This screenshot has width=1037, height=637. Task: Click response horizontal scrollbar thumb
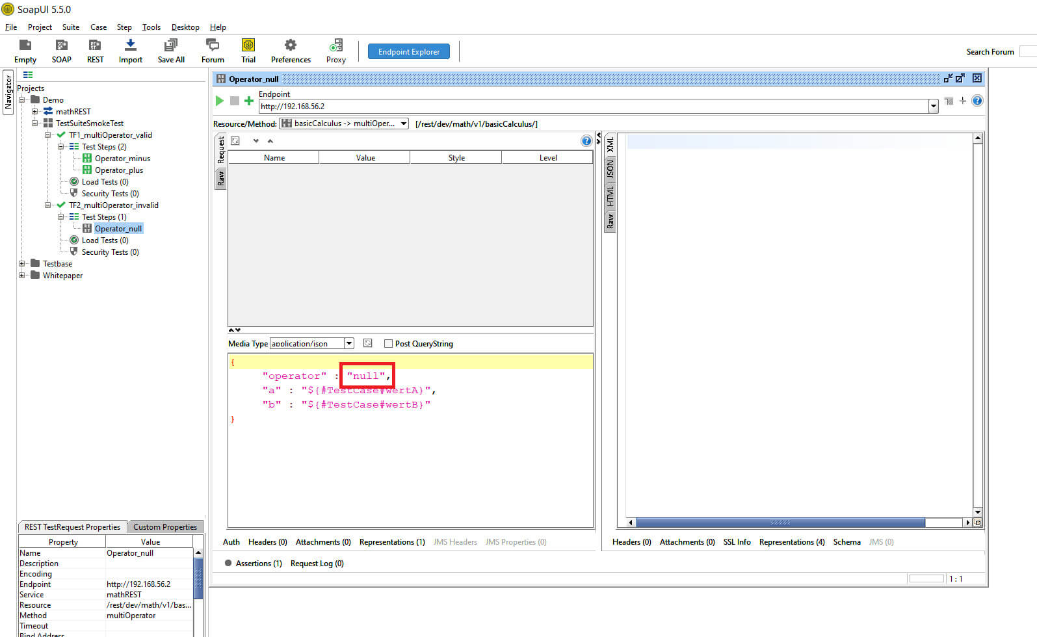780,523
